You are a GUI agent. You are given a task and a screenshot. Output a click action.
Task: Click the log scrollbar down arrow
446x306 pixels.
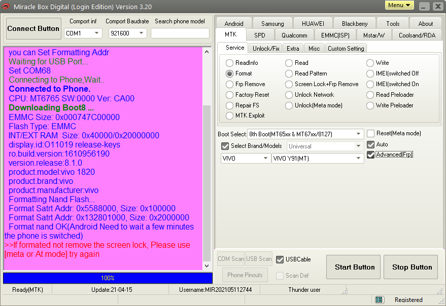(207, 266)
